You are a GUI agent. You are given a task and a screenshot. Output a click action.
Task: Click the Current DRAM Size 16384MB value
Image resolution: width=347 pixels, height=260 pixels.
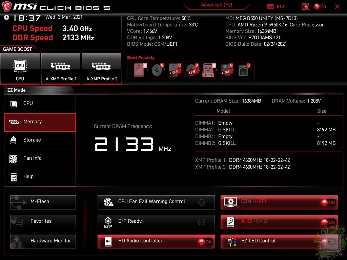(x=252, y=101)
